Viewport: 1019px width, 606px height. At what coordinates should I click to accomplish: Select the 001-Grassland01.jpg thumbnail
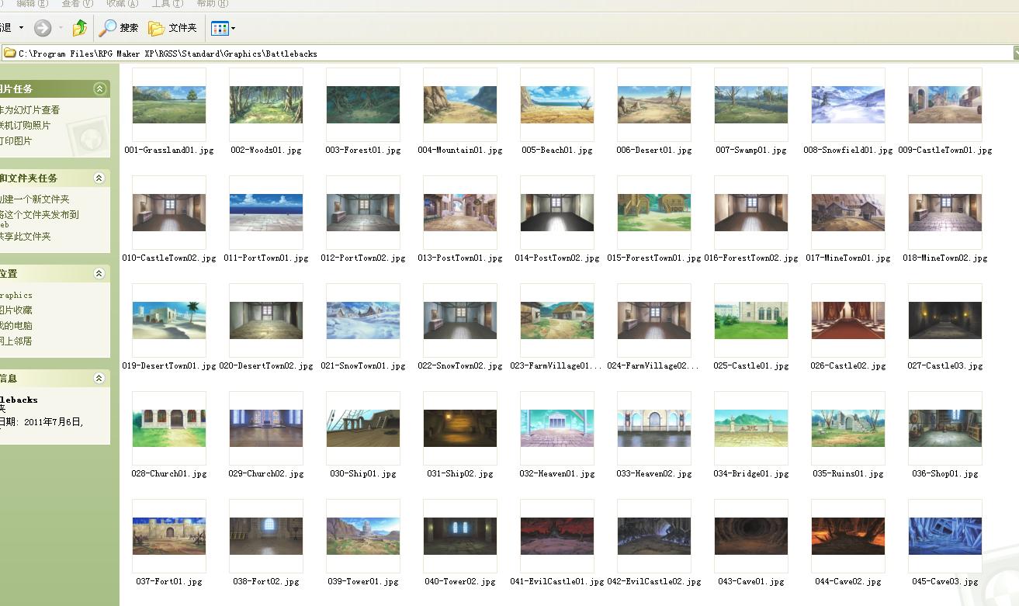click(x=169, y=105)
